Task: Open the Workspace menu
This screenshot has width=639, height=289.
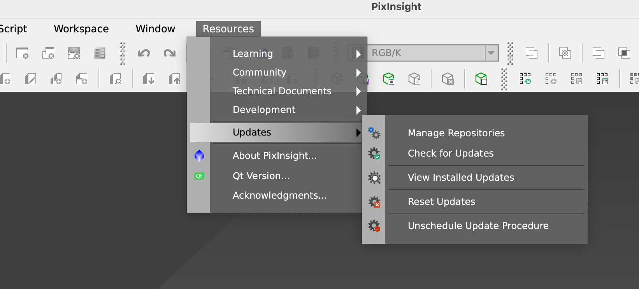Action: 81,29
